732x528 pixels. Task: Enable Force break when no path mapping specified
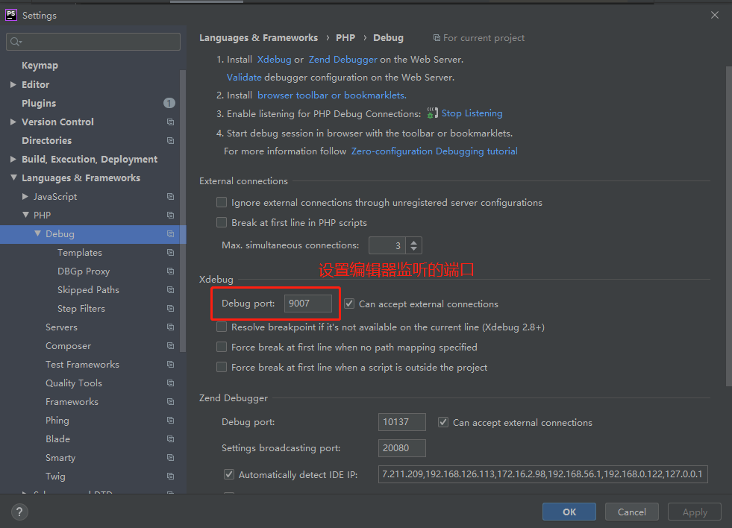pyautogui.click(x=222, y=347)
